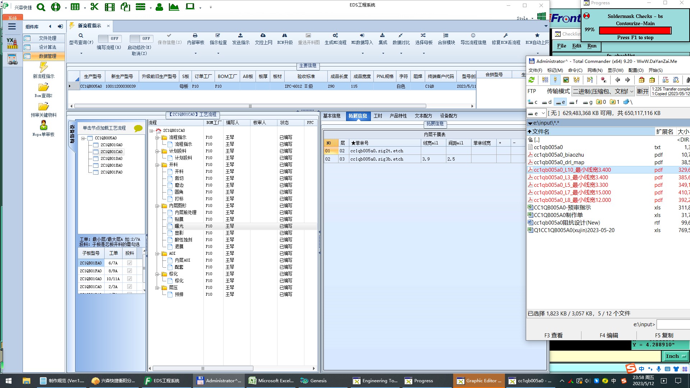Select the cc1qb005a0_biaozhu pdf file
This screenshot has height=388, width=690.
558,155
